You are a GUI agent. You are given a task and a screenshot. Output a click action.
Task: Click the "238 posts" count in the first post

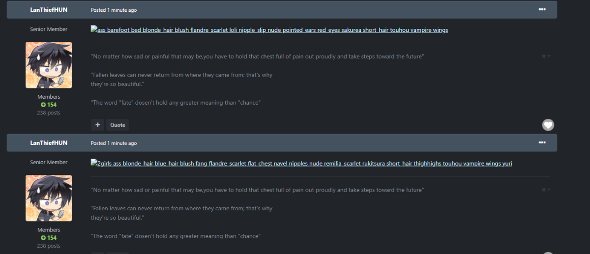point(49,113)
